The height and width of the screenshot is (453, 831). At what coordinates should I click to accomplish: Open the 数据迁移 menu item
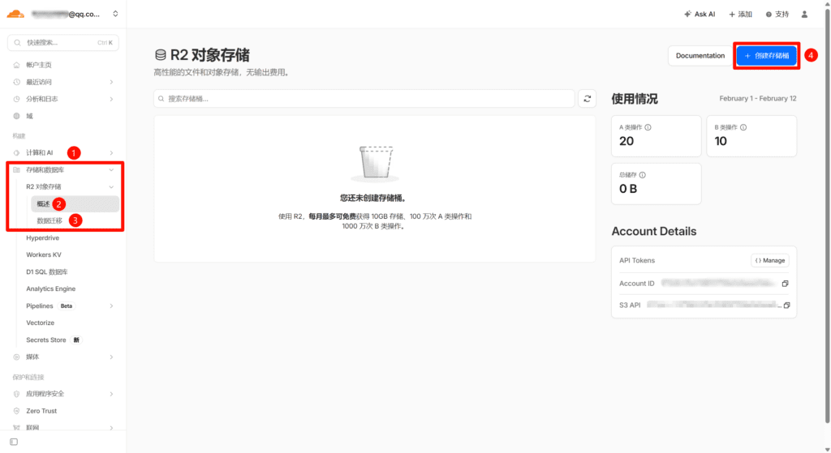point(48,220)
